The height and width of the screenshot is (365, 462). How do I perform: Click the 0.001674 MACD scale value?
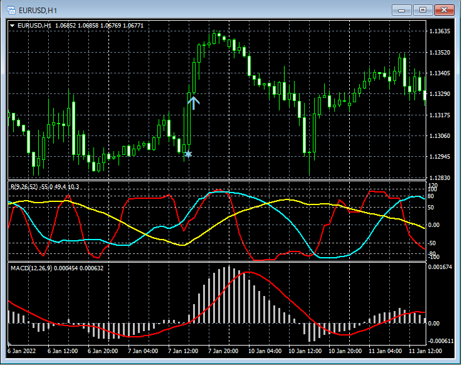coord(441,267)
